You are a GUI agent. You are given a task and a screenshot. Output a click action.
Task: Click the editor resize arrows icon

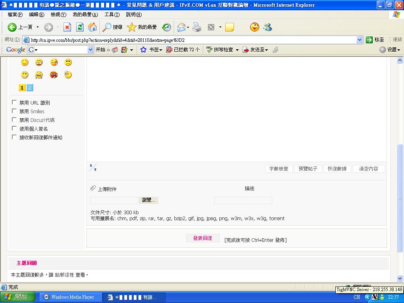(x=93, y=167)
